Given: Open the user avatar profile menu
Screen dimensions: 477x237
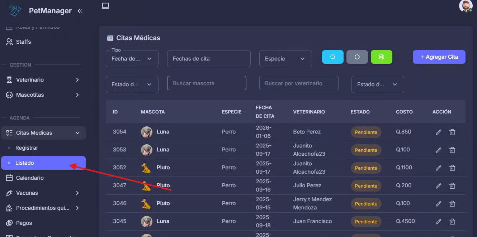Looking at the screenshot, I should pos(466,6).
